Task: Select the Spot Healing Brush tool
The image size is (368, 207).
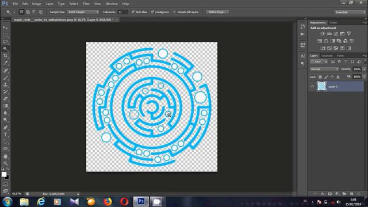Action: [5, 70]
